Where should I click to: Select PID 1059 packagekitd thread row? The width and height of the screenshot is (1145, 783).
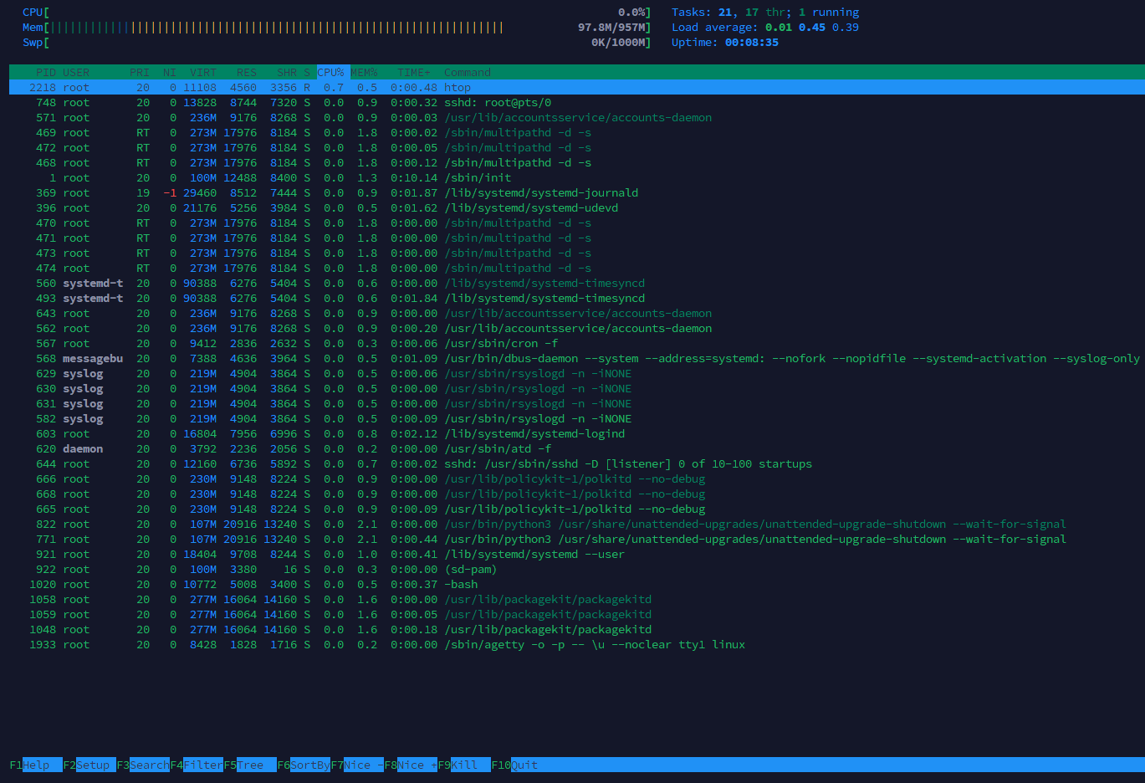(576, 614)
